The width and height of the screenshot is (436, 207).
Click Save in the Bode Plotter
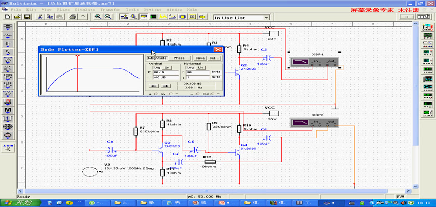coord(200,58)
